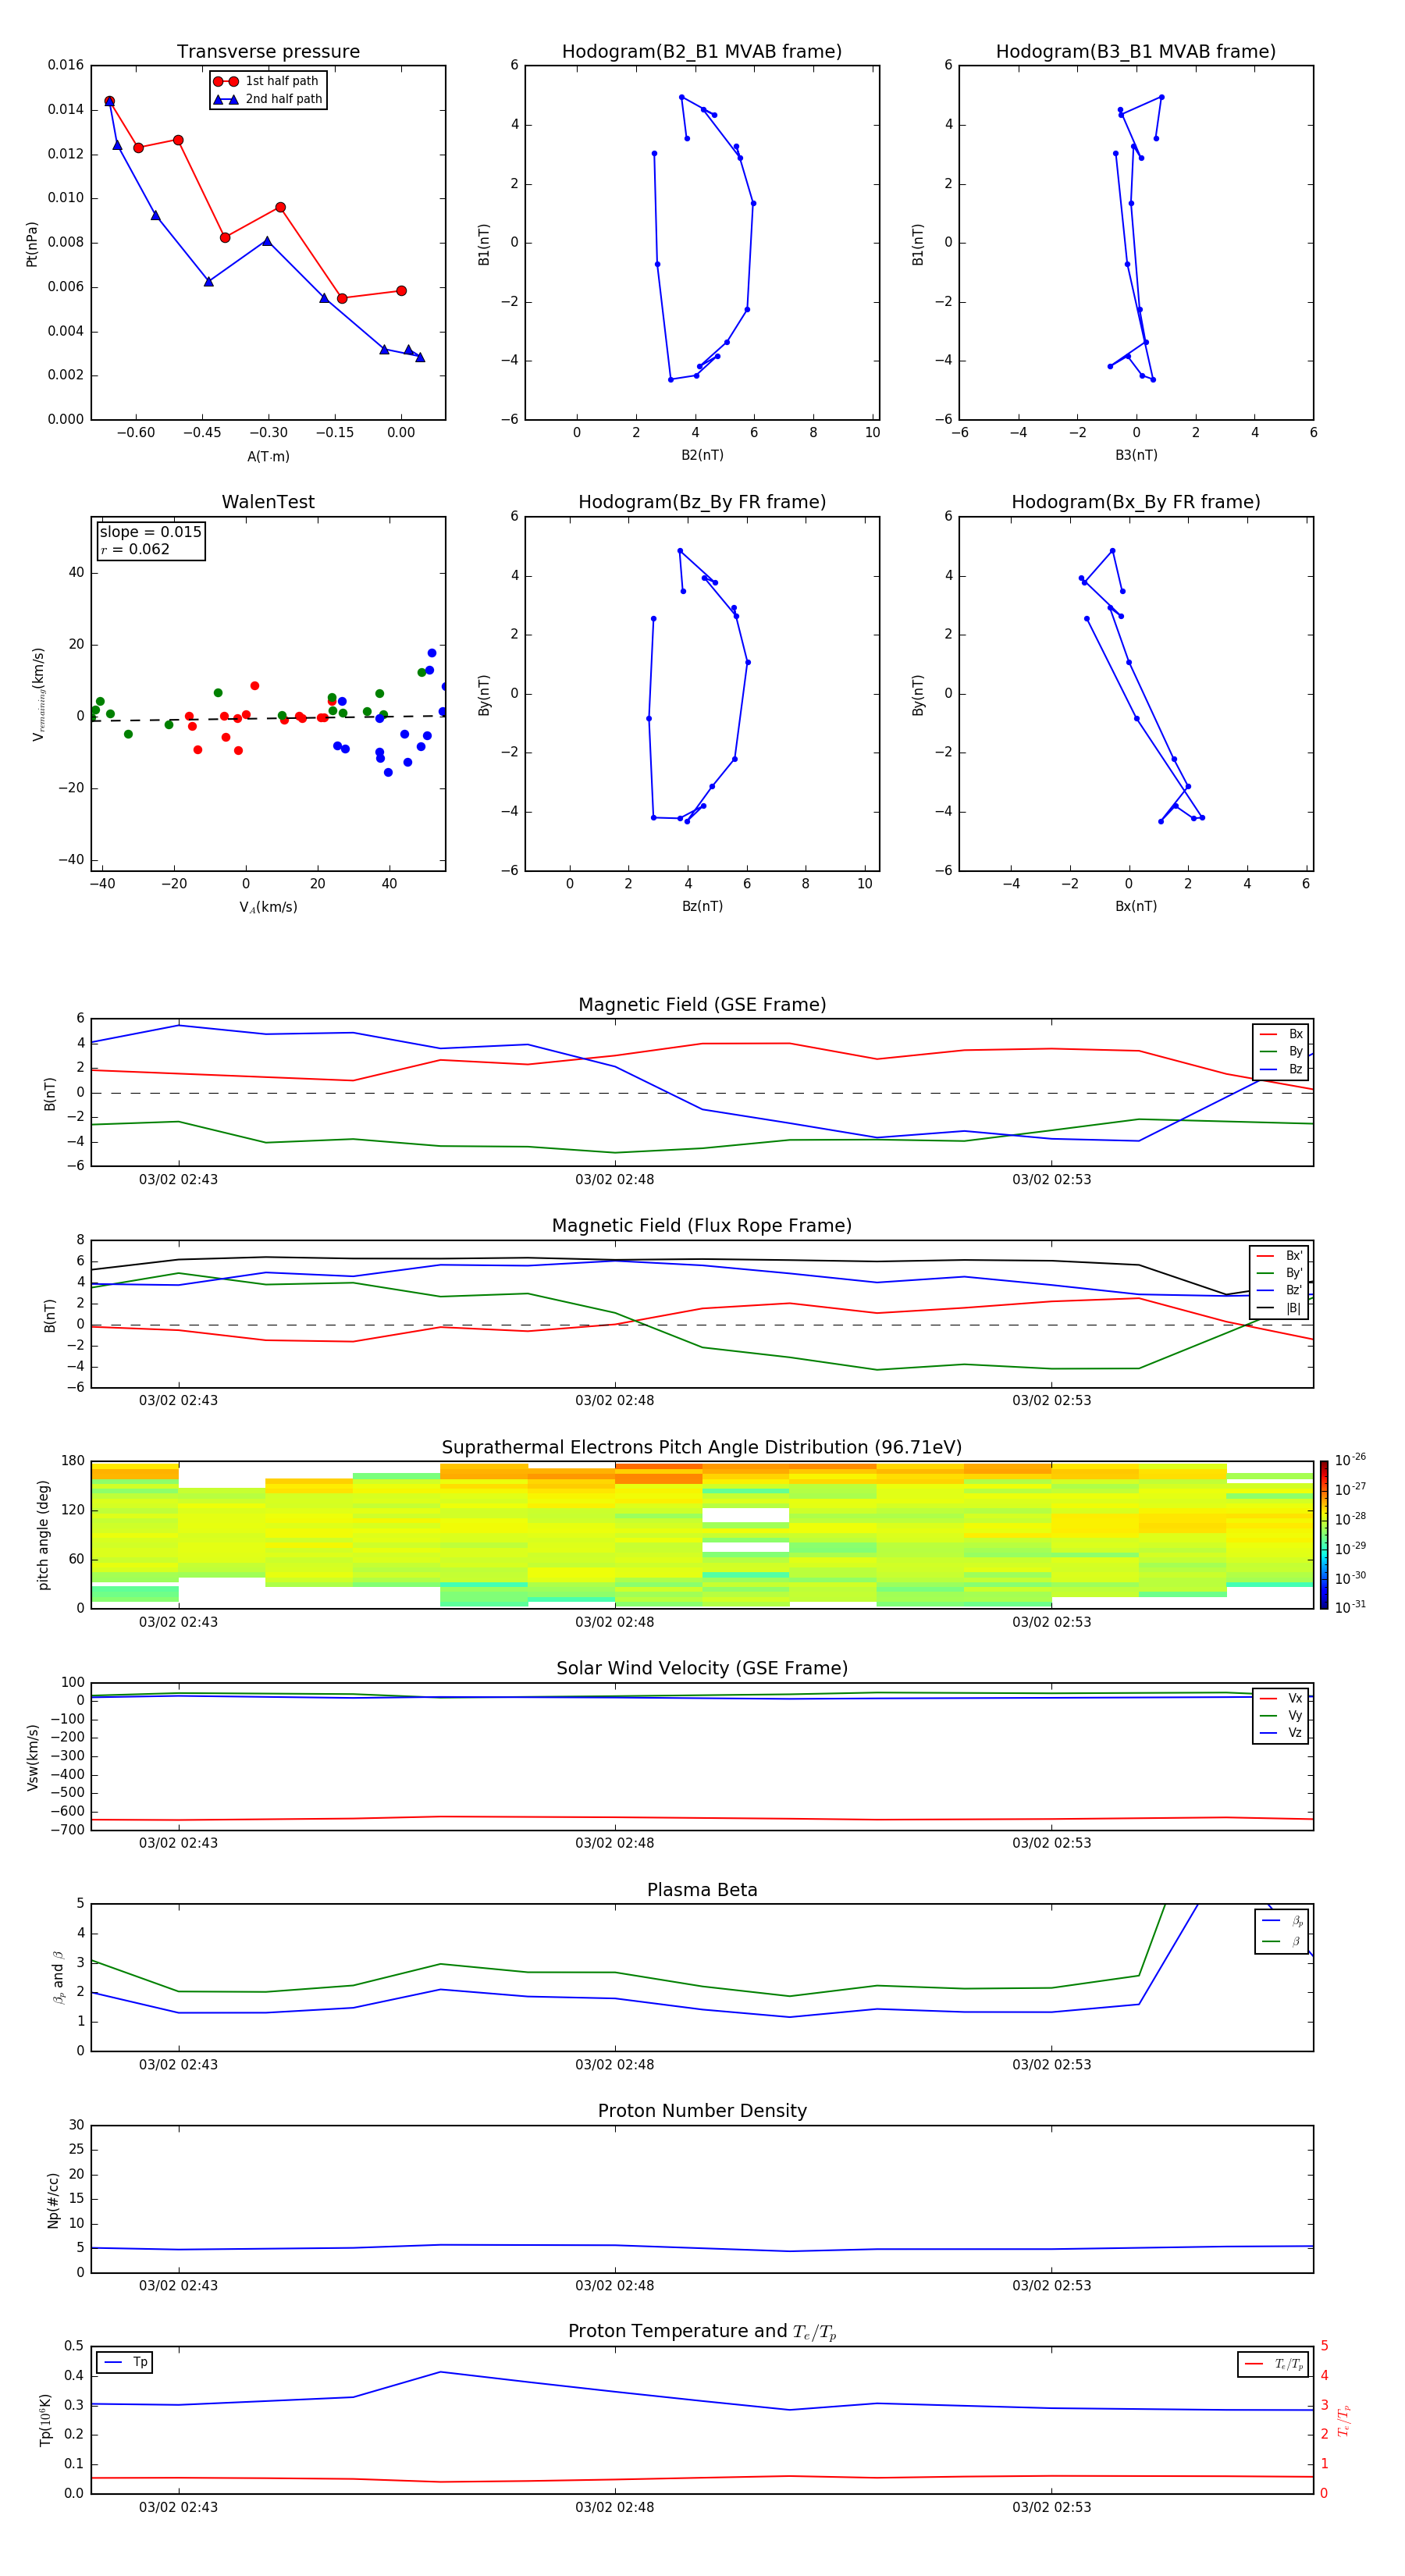Click the "Plasma Beta" plot title
1405x2576 pixels.
click(x=702, y=1890)
